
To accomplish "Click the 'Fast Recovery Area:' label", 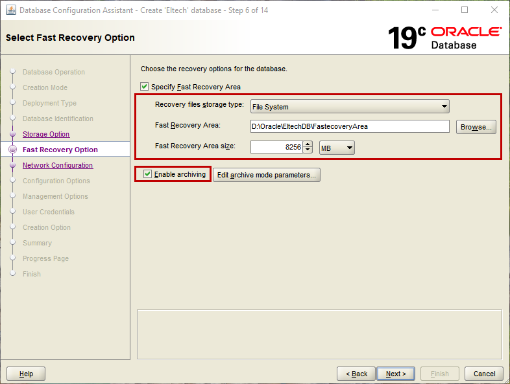I will (188, 125).
